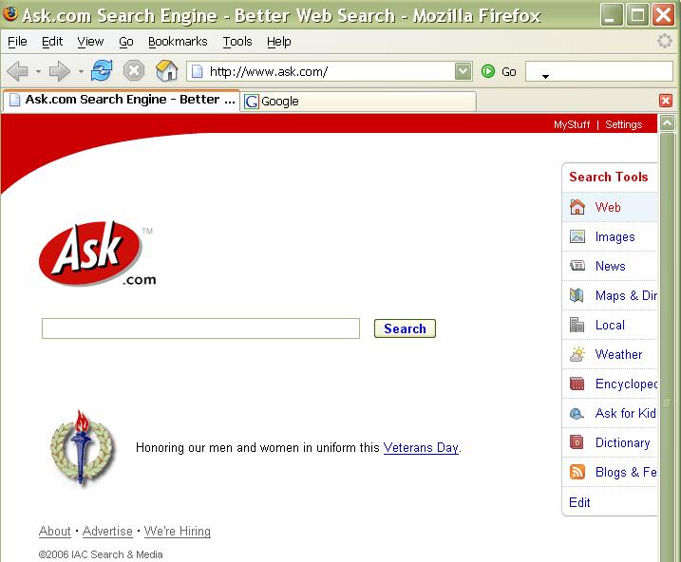Open the Back button history dropdown arrow
Screen dimensions: 681x562
coord(38,71)
